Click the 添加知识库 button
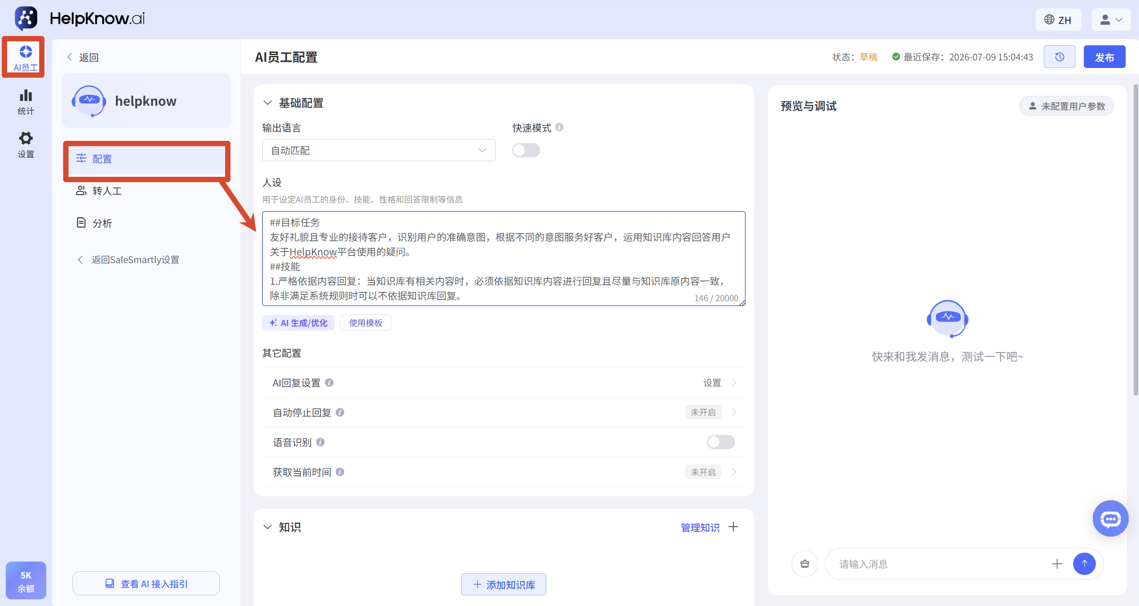 504,584
